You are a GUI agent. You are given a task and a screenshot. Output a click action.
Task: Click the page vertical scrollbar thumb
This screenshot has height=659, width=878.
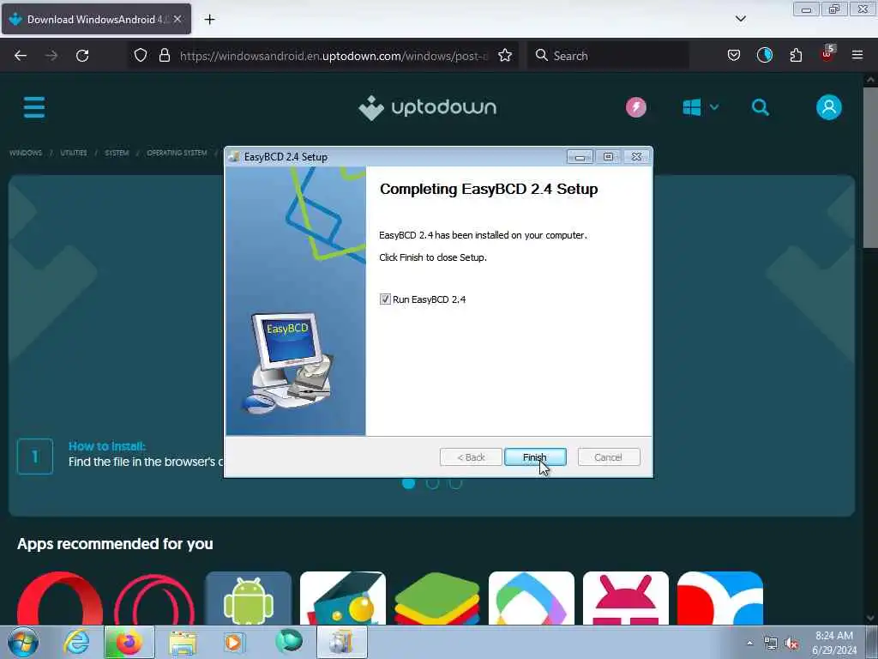[870, 167]
